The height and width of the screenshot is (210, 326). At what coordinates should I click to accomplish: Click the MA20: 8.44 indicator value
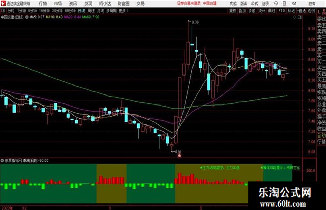72,17
